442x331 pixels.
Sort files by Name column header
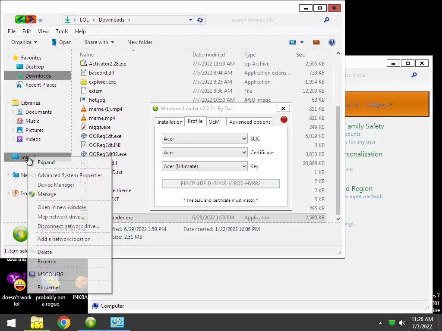coord(87,55)
